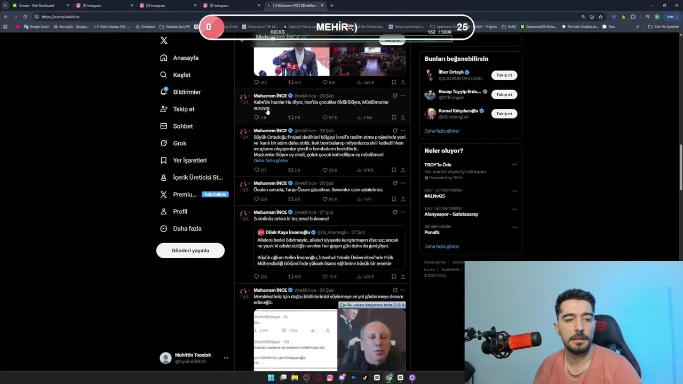Open Takip et in left sidebar
Screen dimensions: 683x384
(177, 109)
